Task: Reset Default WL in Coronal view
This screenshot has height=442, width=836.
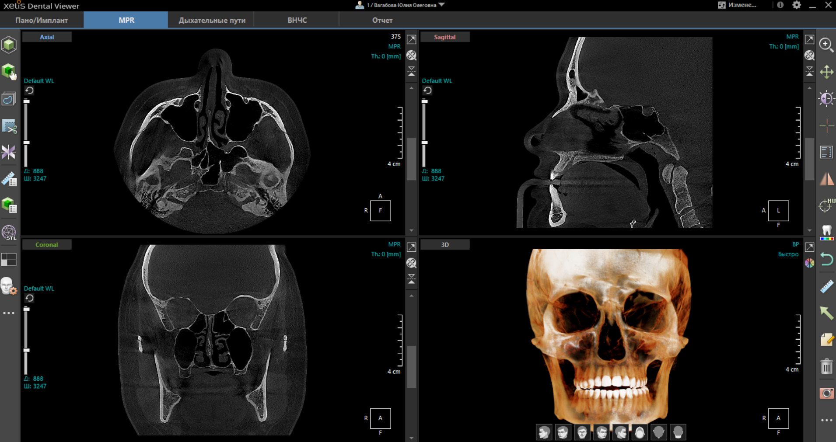Action: click(x=29, y=298)
